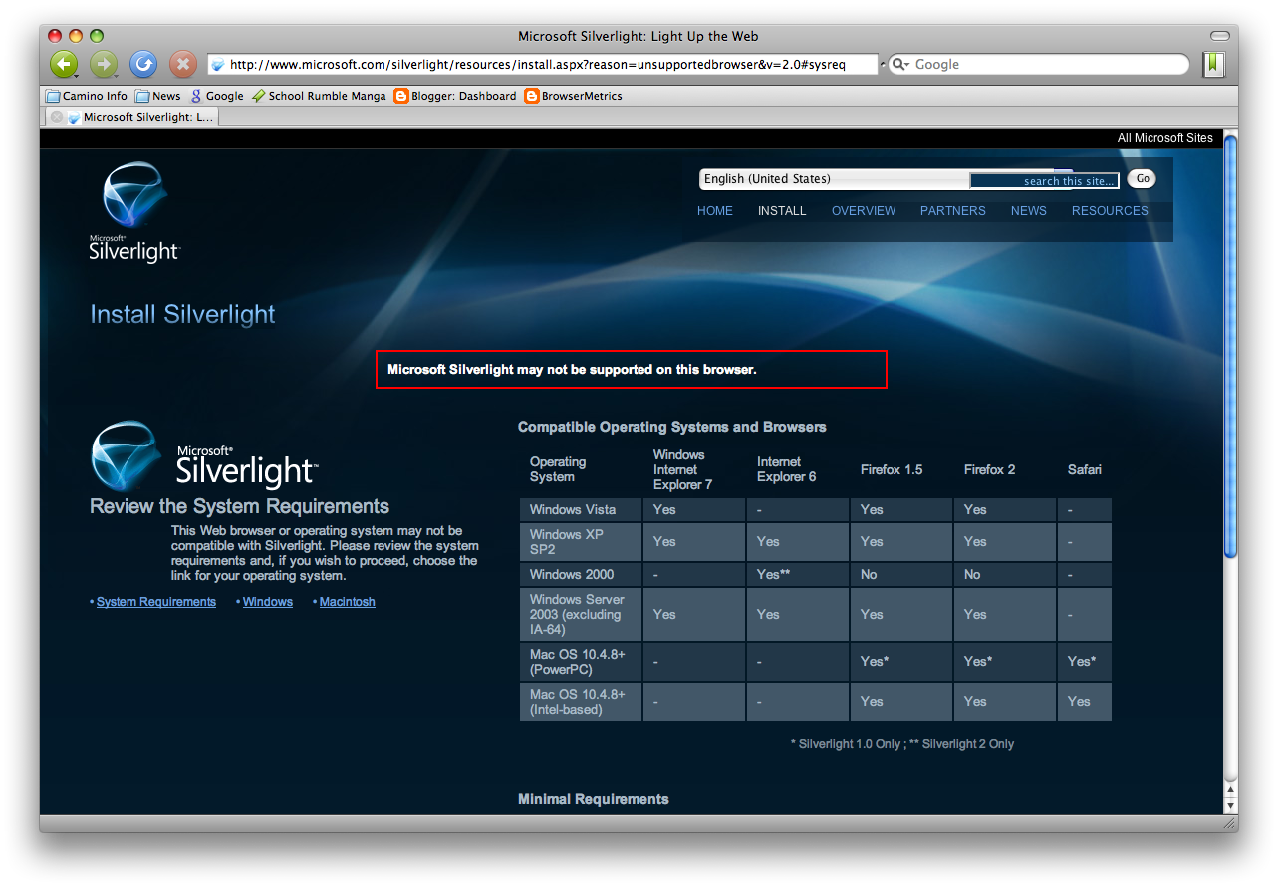
Task: Open the Camino Info bookmark folder
Action: click(87, 96)
